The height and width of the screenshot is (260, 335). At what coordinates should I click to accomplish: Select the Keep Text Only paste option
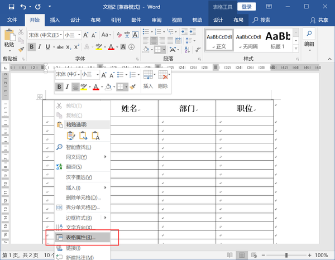[95, 136]
